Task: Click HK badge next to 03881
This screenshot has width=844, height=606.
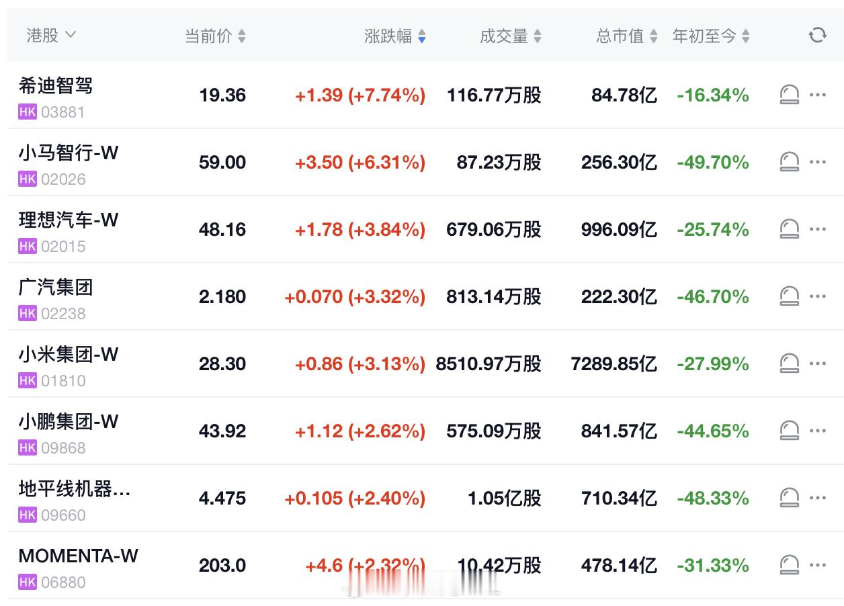Action: coord(28,112)
